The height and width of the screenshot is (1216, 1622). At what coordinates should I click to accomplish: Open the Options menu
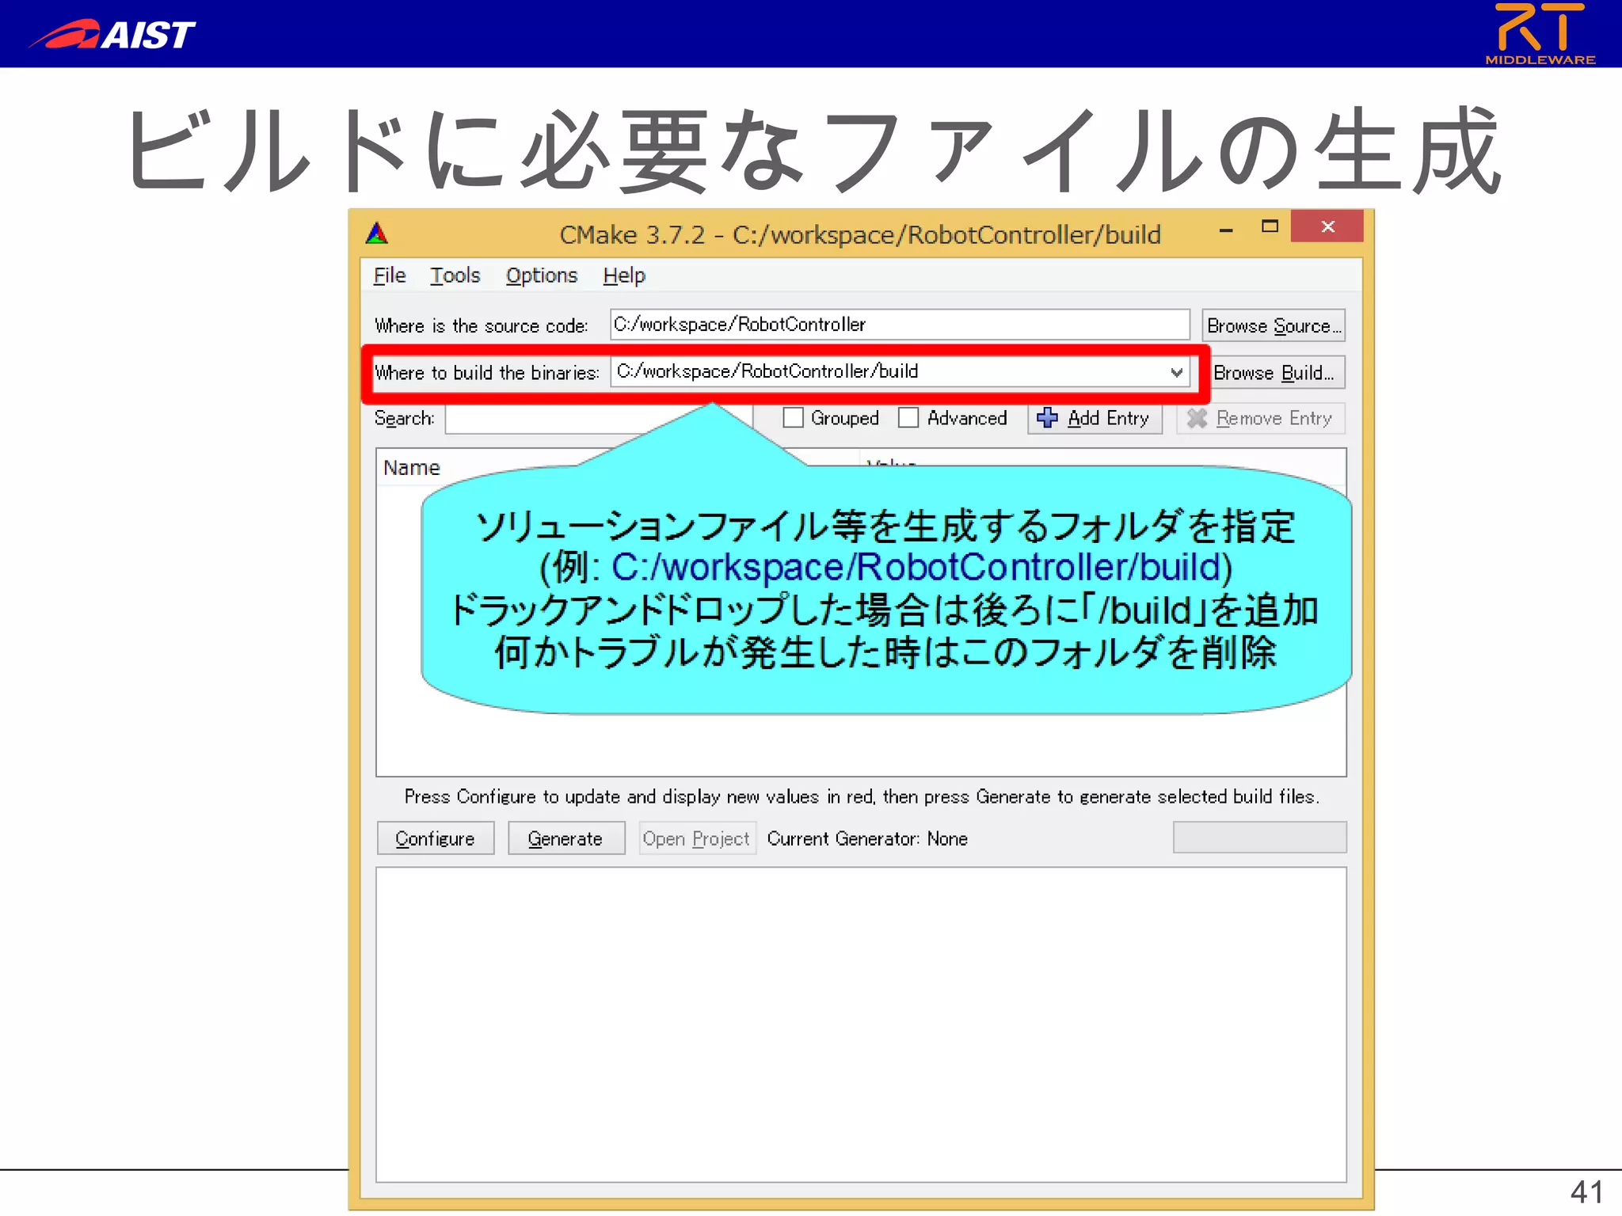[542, 275]
